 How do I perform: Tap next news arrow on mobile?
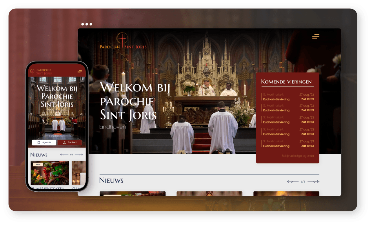pos(79,155)
